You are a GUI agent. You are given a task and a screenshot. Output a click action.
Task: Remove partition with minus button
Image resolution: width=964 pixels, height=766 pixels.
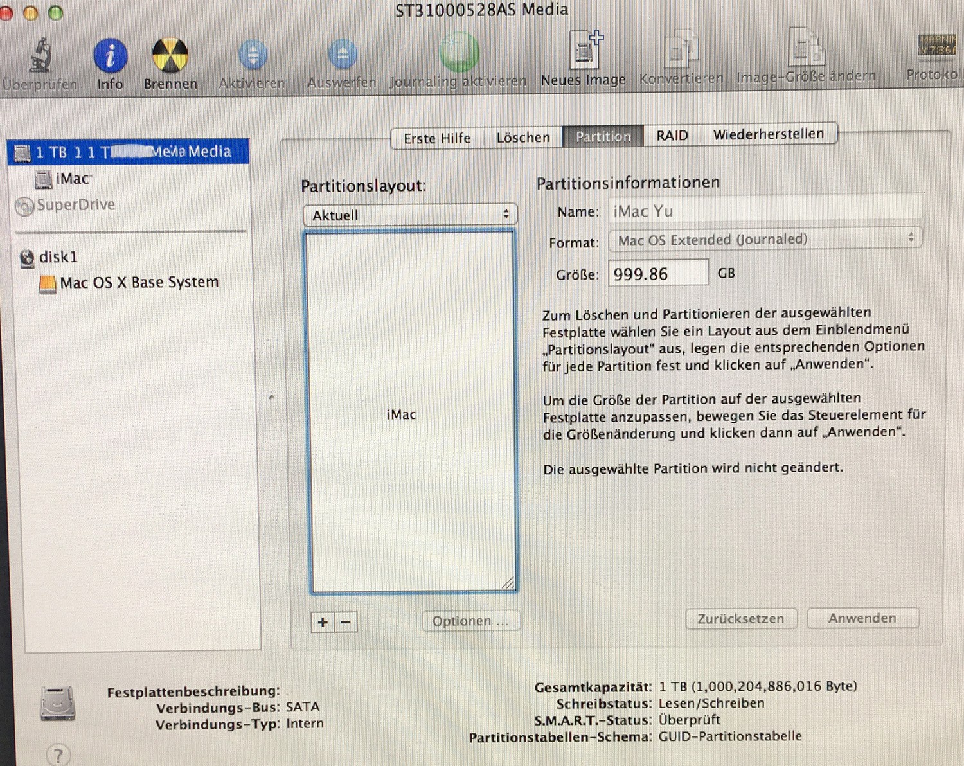click(346, 622)
